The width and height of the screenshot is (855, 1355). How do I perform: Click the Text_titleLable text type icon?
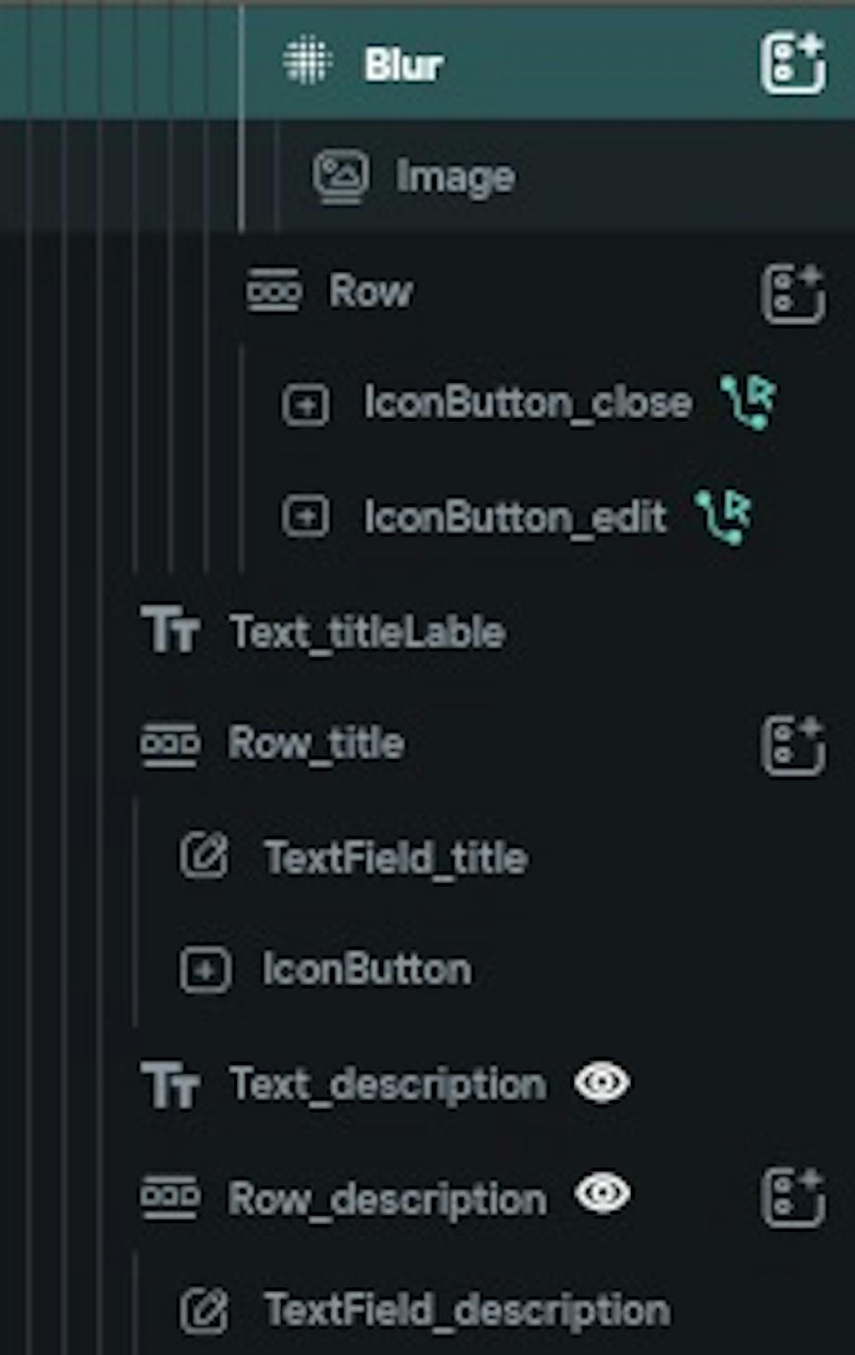click(170, 630)
